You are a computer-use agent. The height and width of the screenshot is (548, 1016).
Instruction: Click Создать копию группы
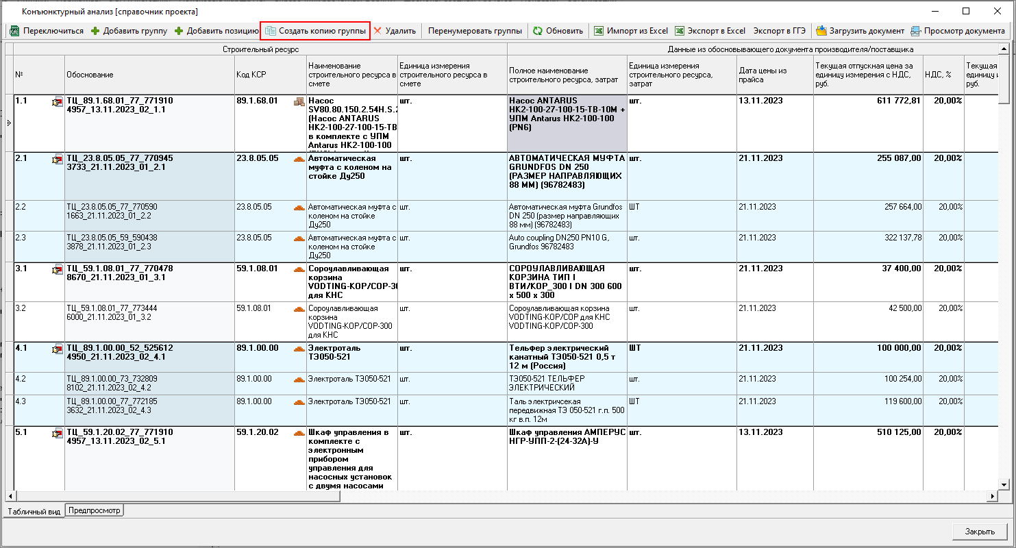click(x=315, y=31)
